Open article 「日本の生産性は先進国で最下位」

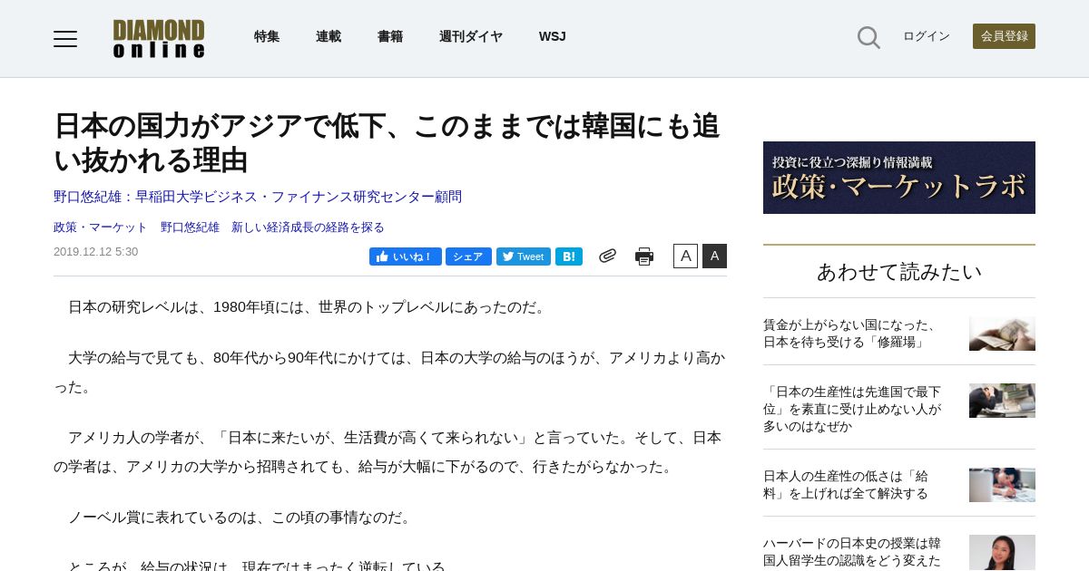tap(853, 409)
